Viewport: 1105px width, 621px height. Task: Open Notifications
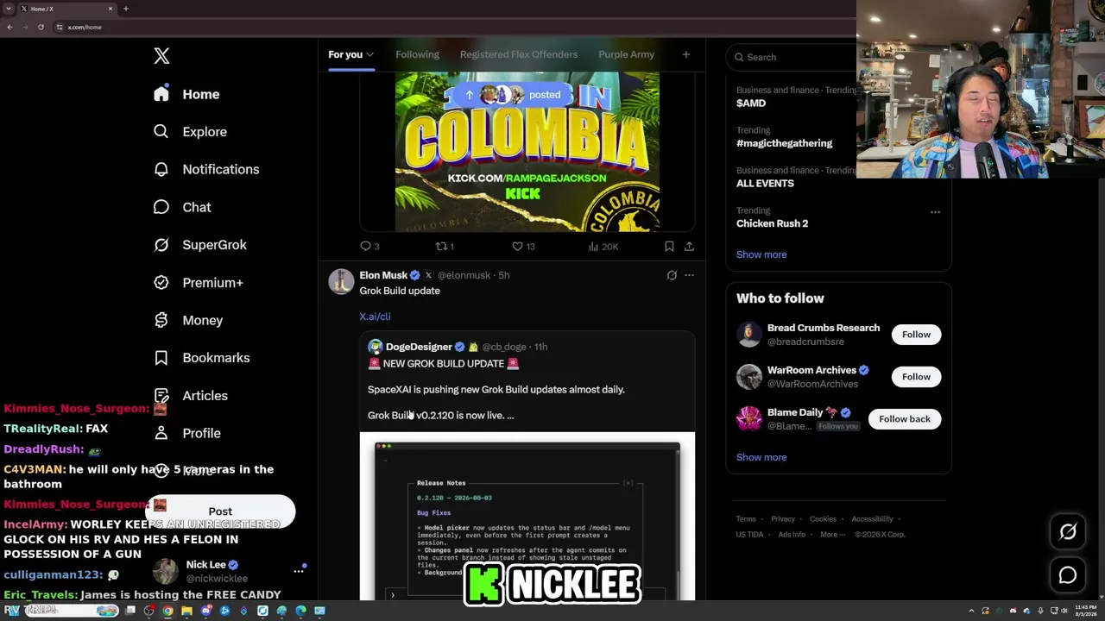coord(206,169)
